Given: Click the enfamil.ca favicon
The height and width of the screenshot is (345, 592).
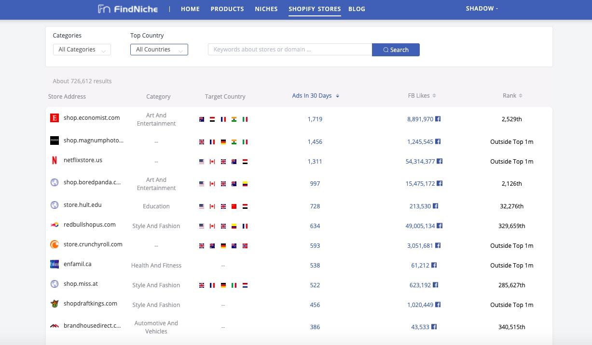Looking at the screenshot, I should [x=55, y=264].
